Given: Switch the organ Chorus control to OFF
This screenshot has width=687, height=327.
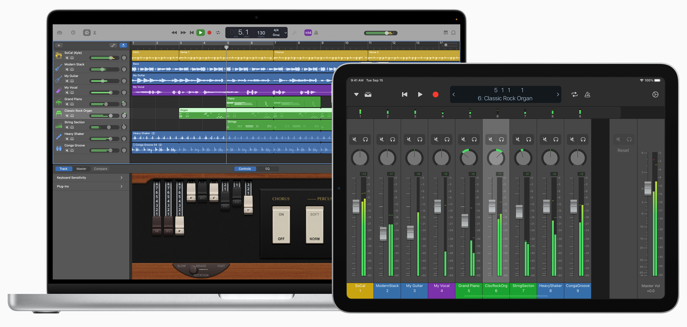Looking at the screenshot, I should [281, 238].
